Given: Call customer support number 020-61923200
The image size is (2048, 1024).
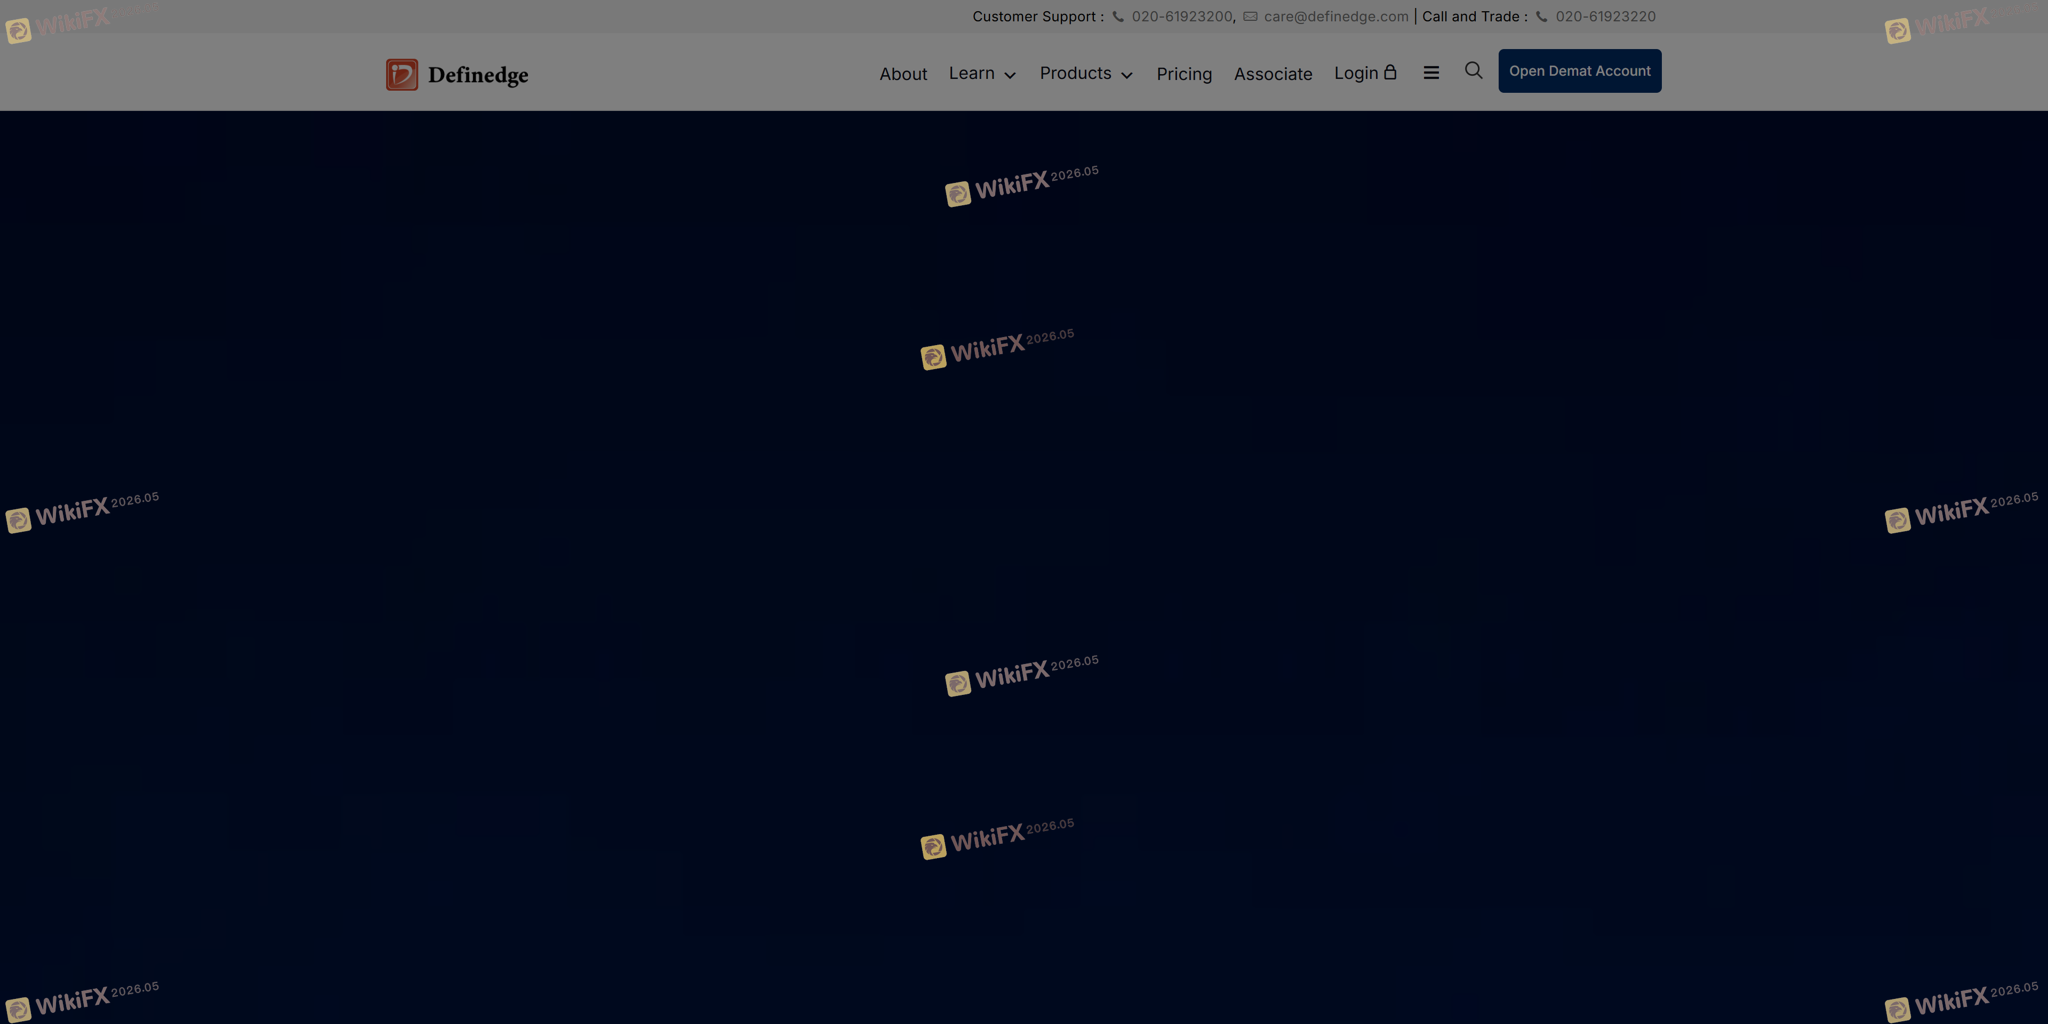Looking at the screenshot, I should tap(1182, 17).
